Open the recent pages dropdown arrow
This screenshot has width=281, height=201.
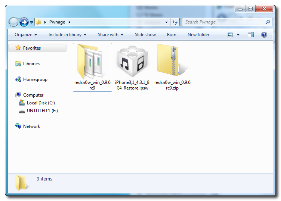tap(31, 22)
